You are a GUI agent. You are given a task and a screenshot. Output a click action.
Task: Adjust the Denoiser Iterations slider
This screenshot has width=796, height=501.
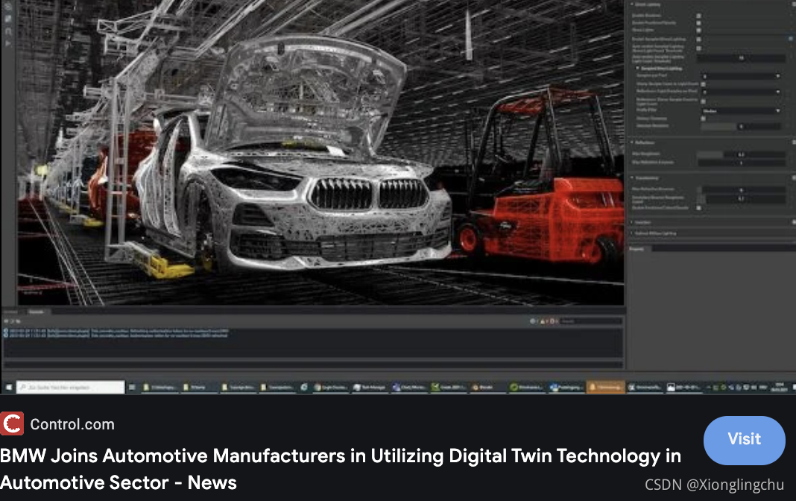pos(741,126)
